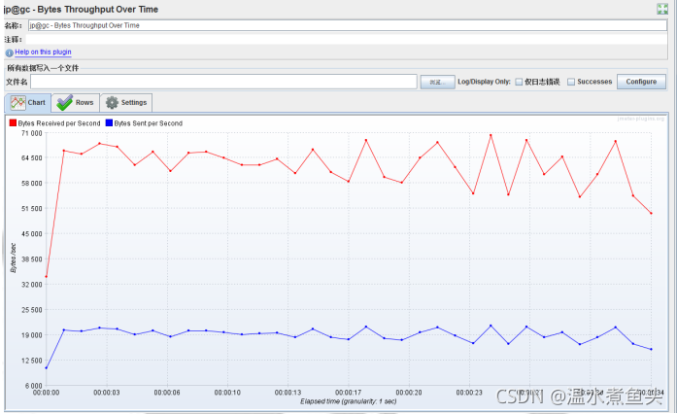Image resolution: width=677 pixels, height=414 pixels.
Task: Toggle the log errors only checkbox
Action: coord(519,82)
